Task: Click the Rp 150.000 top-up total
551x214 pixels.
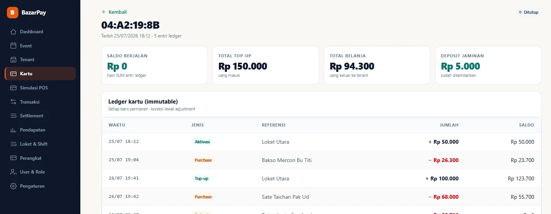Action: click(x=243, y=66)
